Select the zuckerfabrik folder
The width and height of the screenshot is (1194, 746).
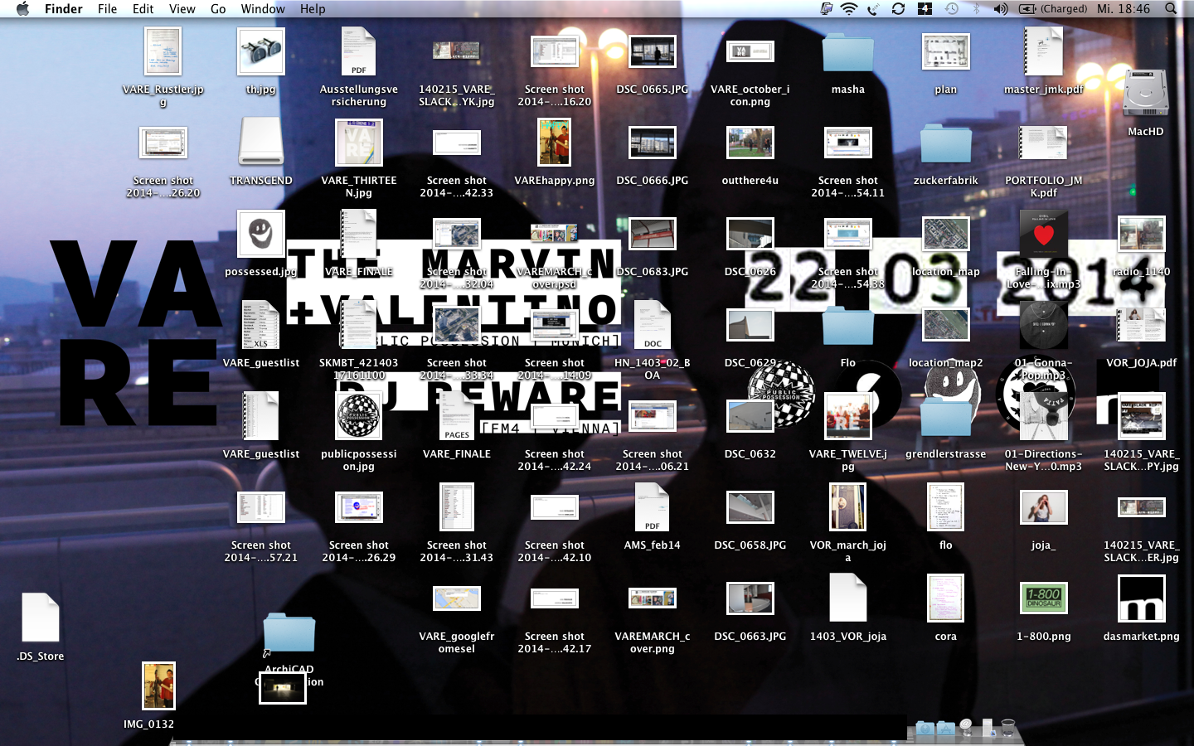coord(945,144)
